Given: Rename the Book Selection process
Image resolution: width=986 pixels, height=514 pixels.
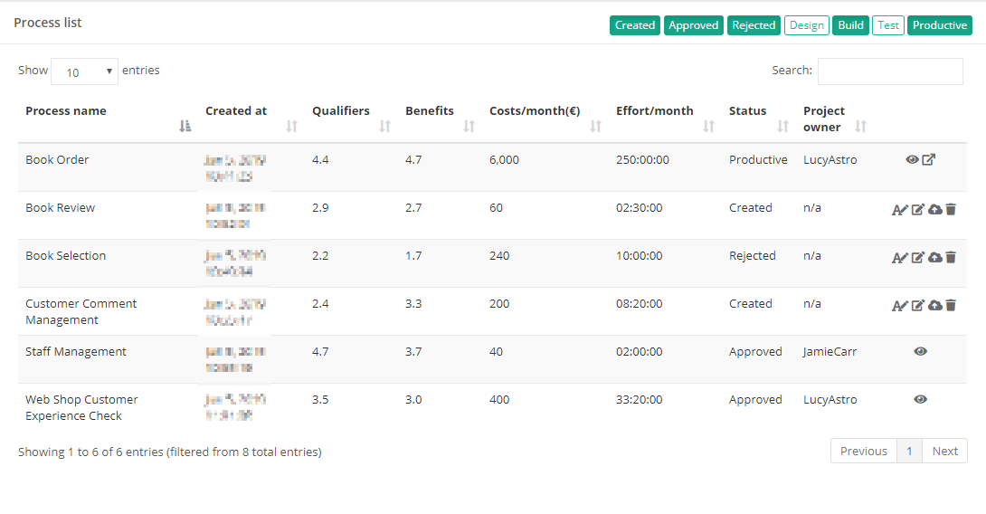Looking at the screenshot, I should 900,257.
